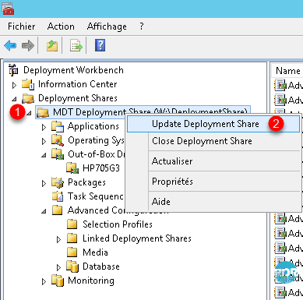303x300 pixels.
Task: Select the Deployment Shares tree label
Action: click(78, 98)
